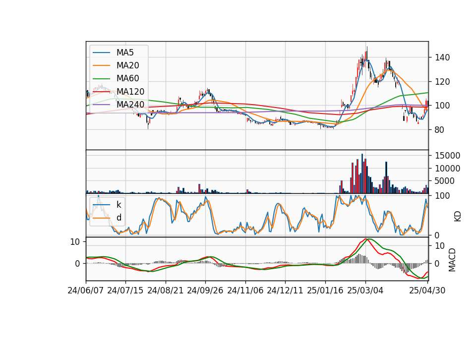The width and height of the screenshot is (476, 342).
Task: Click the MA5 legend label
Action: click(125, 53)
